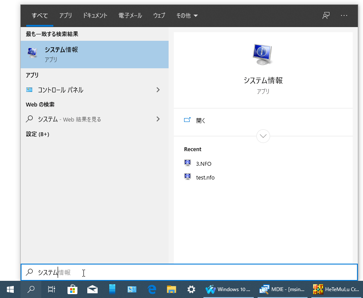The height and width of the screenshot is (298, 363).
Task: Open Settings gear on the taskbar
Action: (x=191, y=289)
